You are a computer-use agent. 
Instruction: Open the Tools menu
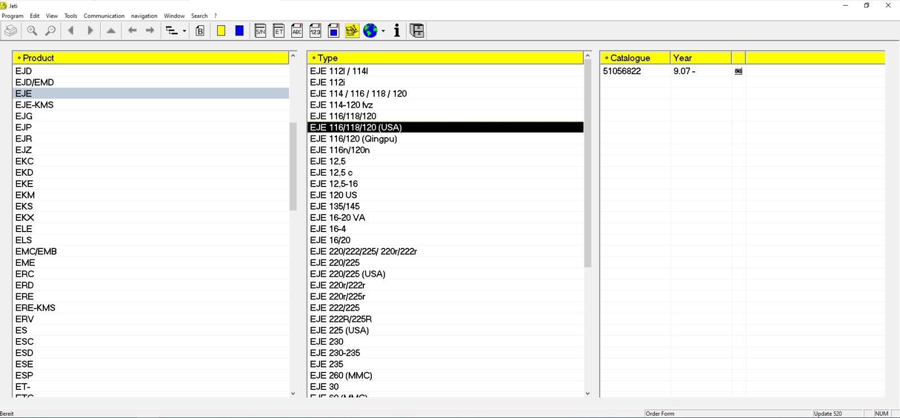pos(71,16)
